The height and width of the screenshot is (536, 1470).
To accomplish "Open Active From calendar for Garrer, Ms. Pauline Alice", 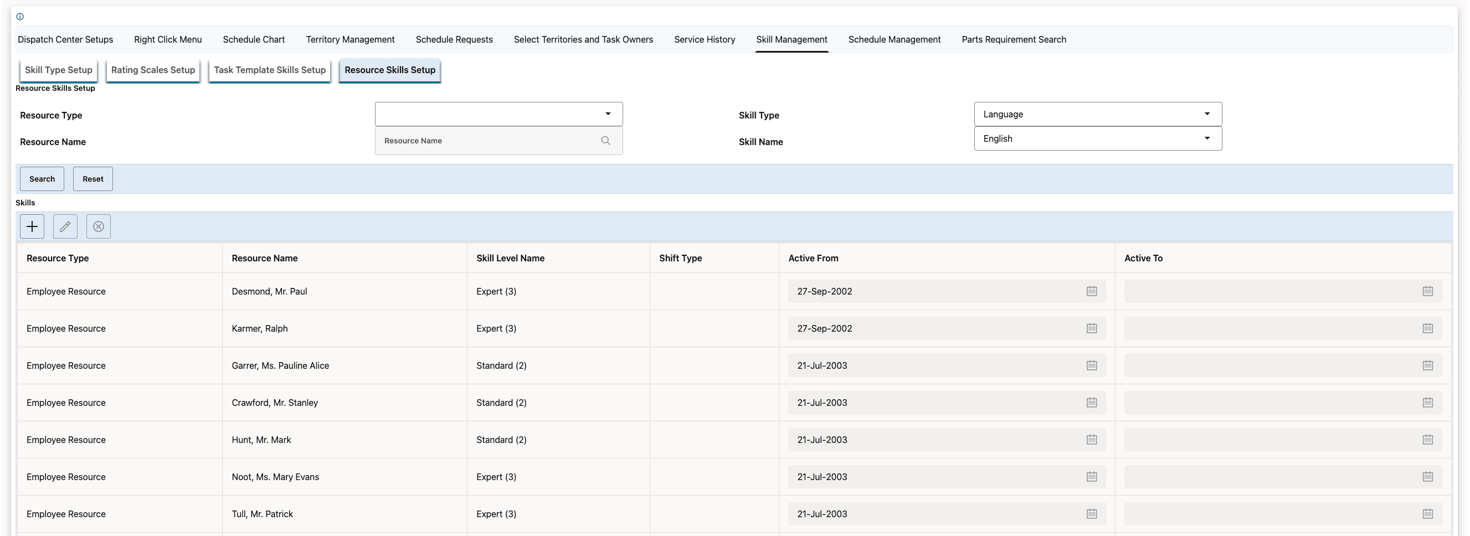I will tap(1091, 365).
